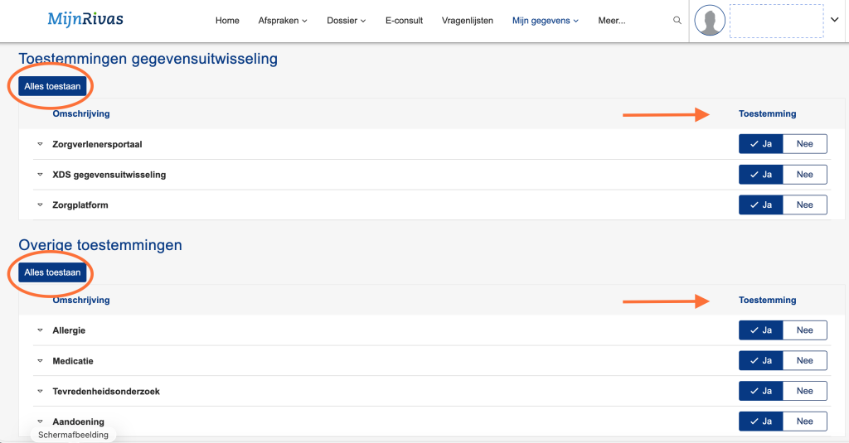Deny permission for Allergie with Nee
This screenshot has height=443, width=849.
coord(804,330)
